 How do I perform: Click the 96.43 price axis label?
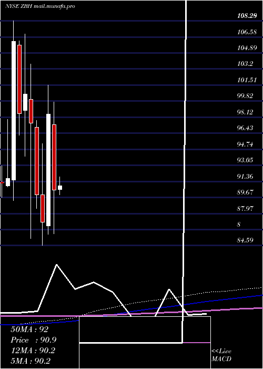[245, 128]
